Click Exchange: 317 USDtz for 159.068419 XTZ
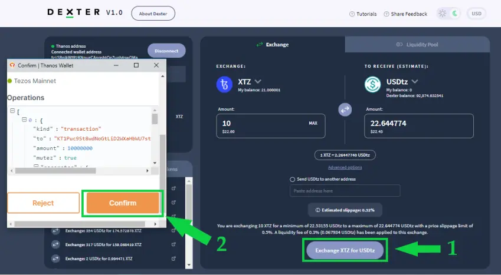Screen dimensions: 501x275 (x=103, y=245)
